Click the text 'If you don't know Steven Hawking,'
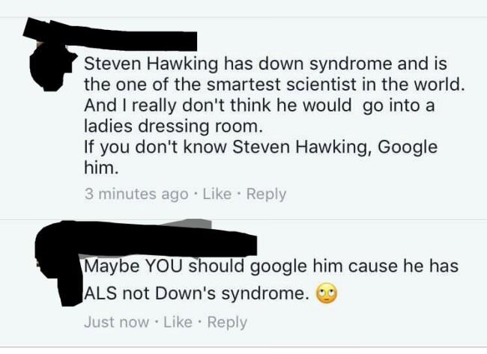Image resolution: width=487 pixels, height=354 pixels. click(x=229, y=148)
